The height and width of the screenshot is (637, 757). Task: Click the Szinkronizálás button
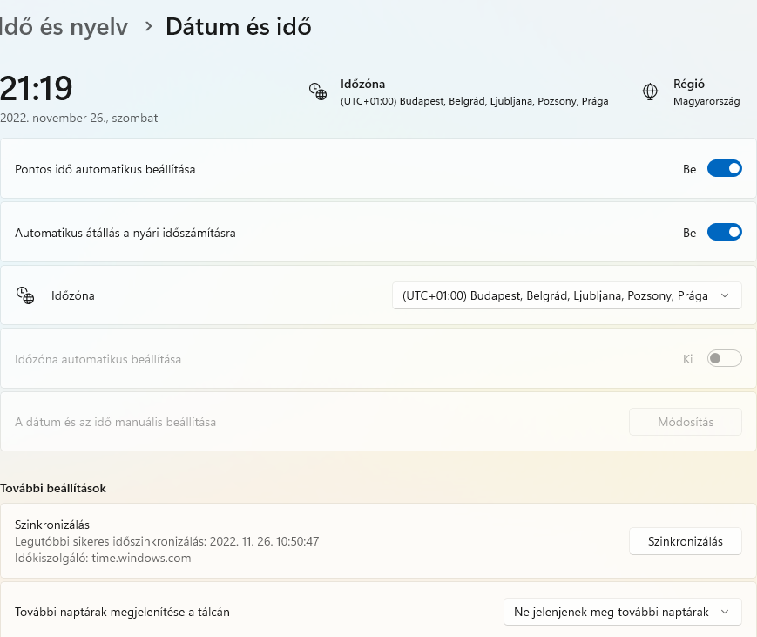(685, 541)
